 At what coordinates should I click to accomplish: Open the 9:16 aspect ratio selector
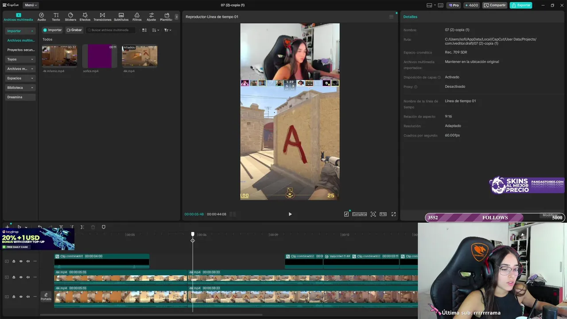(x=383, y=214)
